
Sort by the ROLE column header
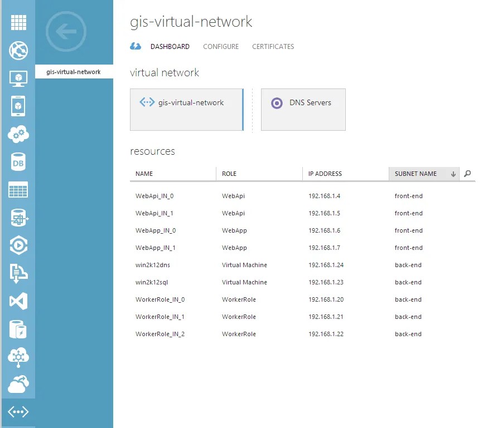tap(259, 174)
